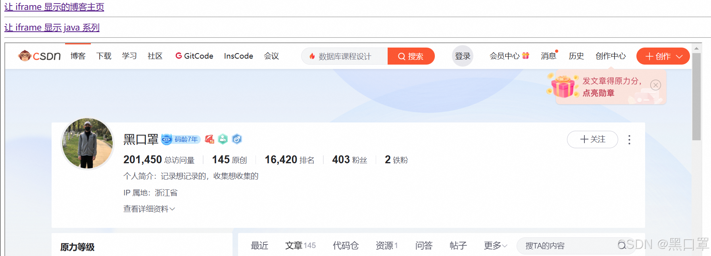Focus the 搜TA的内容 search field
Viewport: 711px width, 256px height.
click(576, 246)
